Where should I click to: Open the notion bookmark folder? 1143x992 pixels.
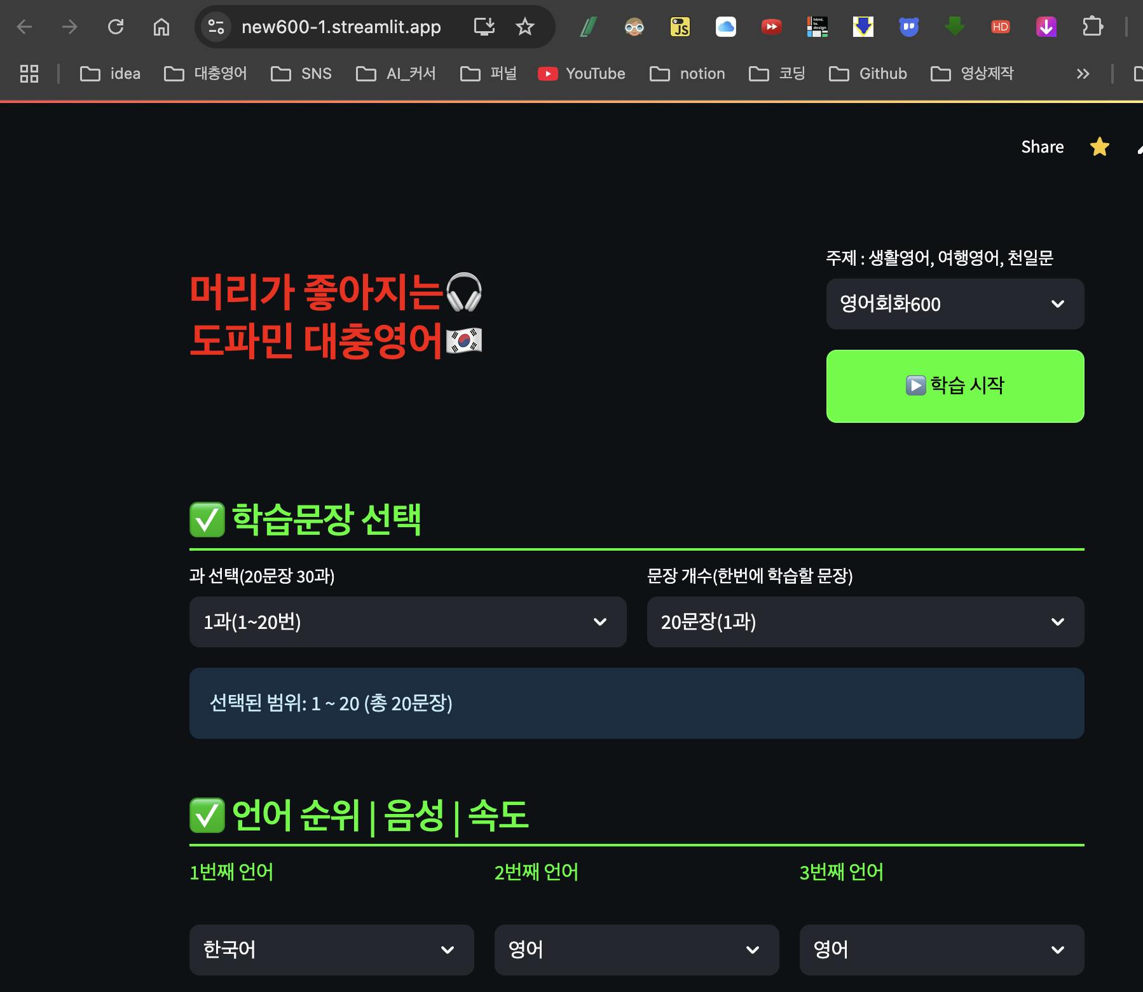coord(687,74)
